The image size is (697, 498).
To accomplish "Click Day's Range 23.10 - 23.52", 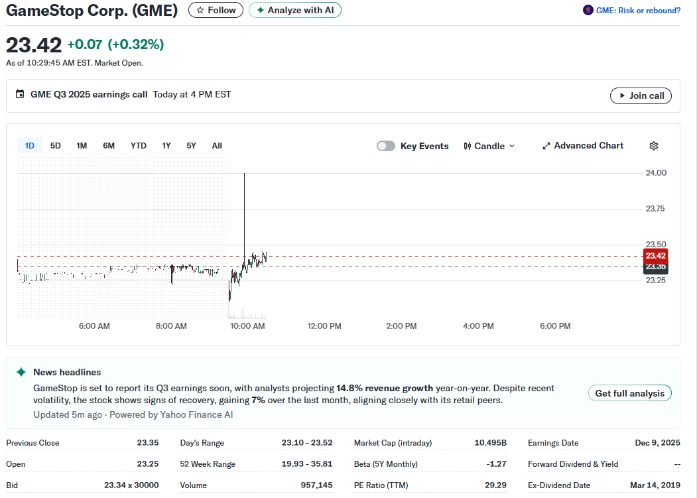I will (306, 443).
